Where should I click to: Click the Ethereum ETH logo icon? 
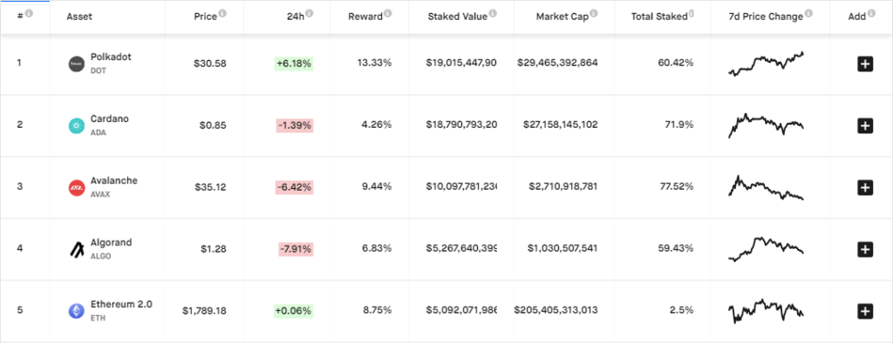[x=77, y=311]
